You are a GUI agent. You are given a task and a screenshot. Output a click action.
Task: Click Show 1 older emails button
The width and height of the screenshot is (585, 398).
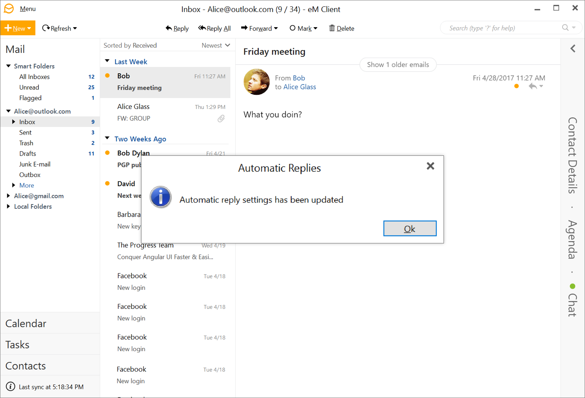397,64
